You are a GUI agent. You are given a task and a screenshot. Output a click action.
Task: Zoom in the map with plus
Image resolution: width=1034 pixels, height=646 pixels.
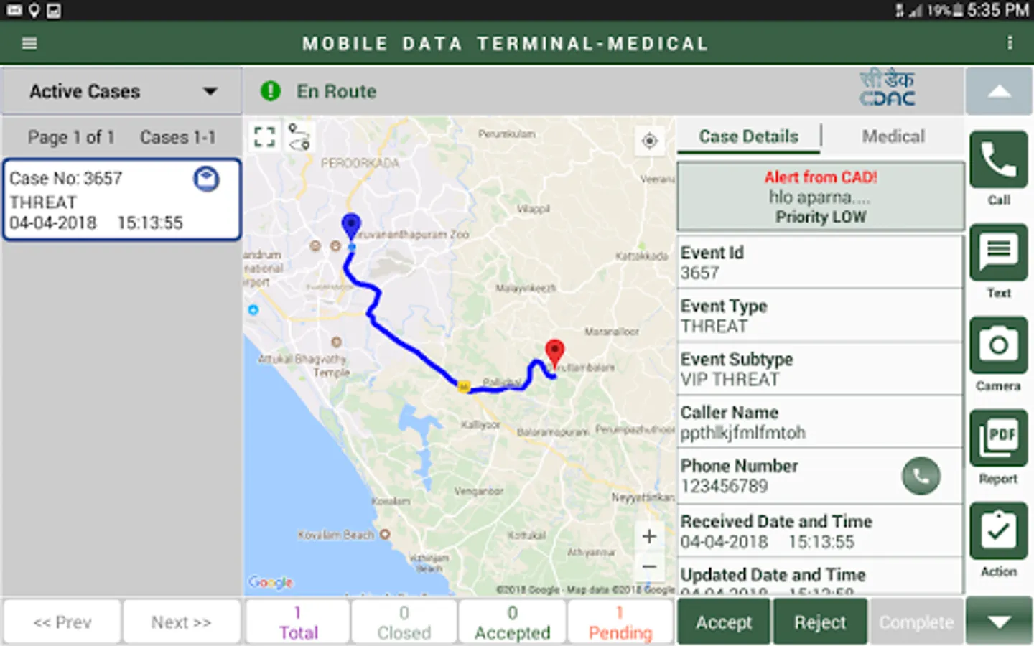pyautogui.click(x=649, y=536)
